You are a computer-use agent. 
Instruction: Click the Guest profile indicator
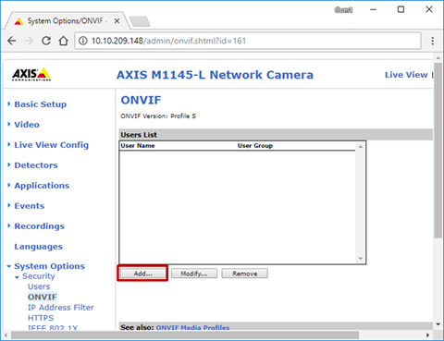click(x=343, y=10)
